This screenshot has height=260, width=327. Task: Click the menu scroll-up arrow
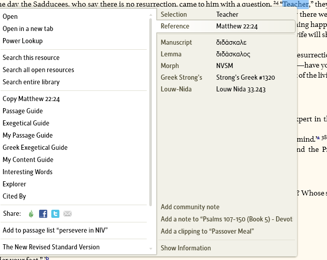151,15
